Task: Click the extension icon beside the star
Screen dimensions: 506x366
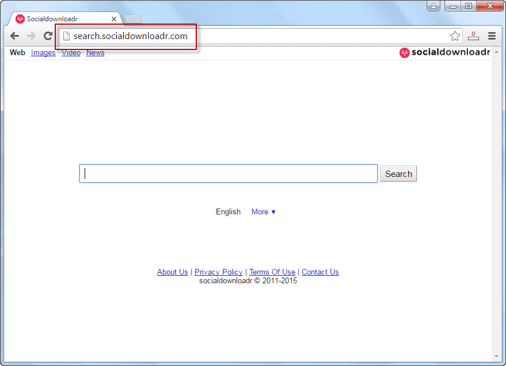Action: pos(473,36)
